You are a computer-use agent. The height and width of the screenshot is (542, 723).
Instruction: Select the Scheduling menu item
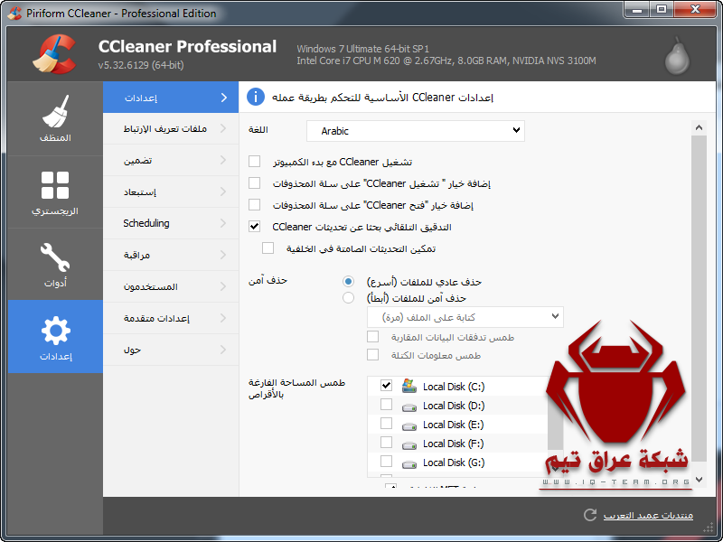point(171,223)
